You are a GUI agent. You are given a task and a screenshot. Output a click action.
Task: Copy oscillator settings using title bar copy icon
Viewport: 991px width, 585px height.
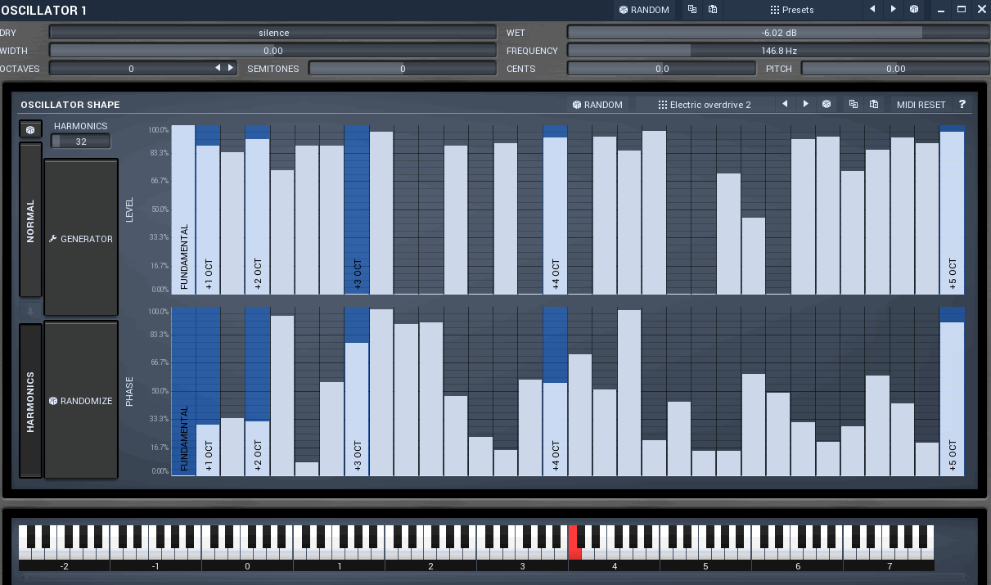692,10
